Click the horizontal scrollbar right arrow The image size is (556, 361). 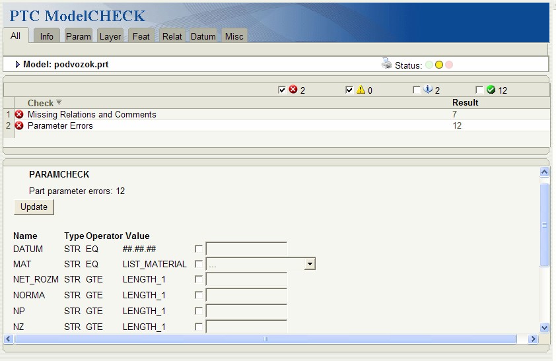(533, 339)
